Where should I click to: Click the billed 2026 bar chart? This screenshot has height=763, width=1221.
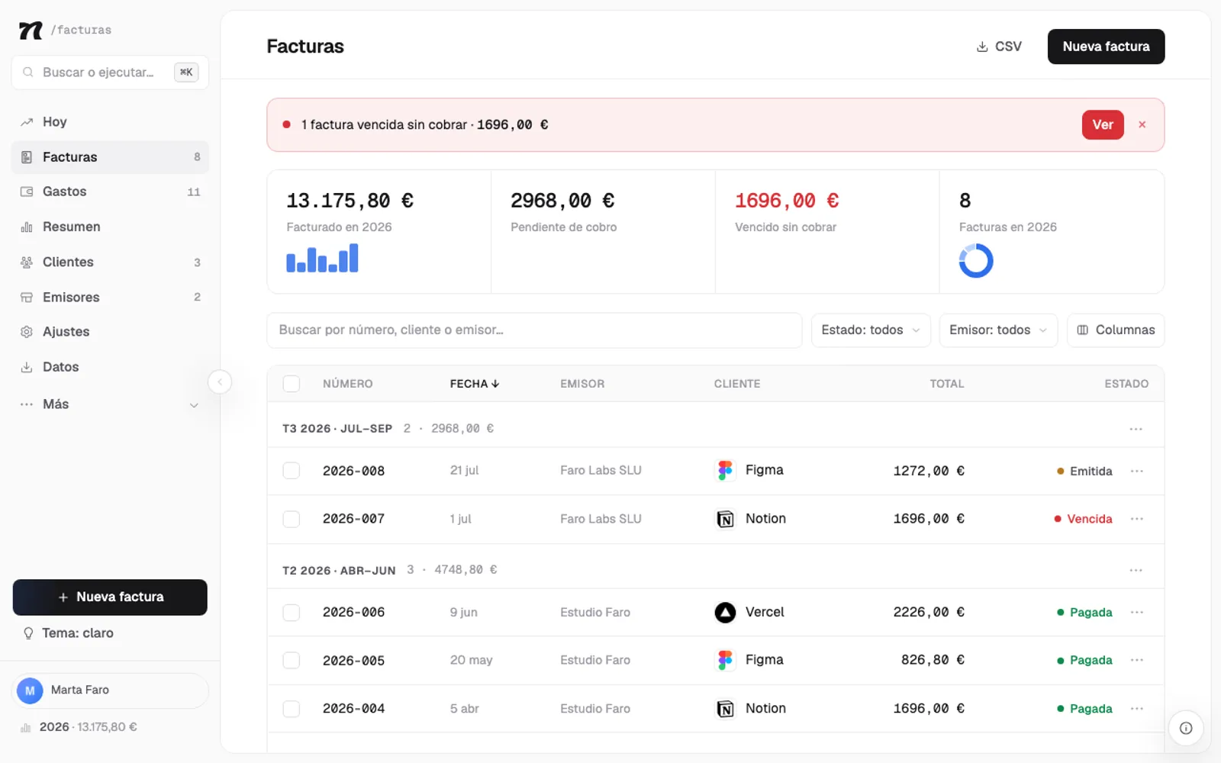322,258
